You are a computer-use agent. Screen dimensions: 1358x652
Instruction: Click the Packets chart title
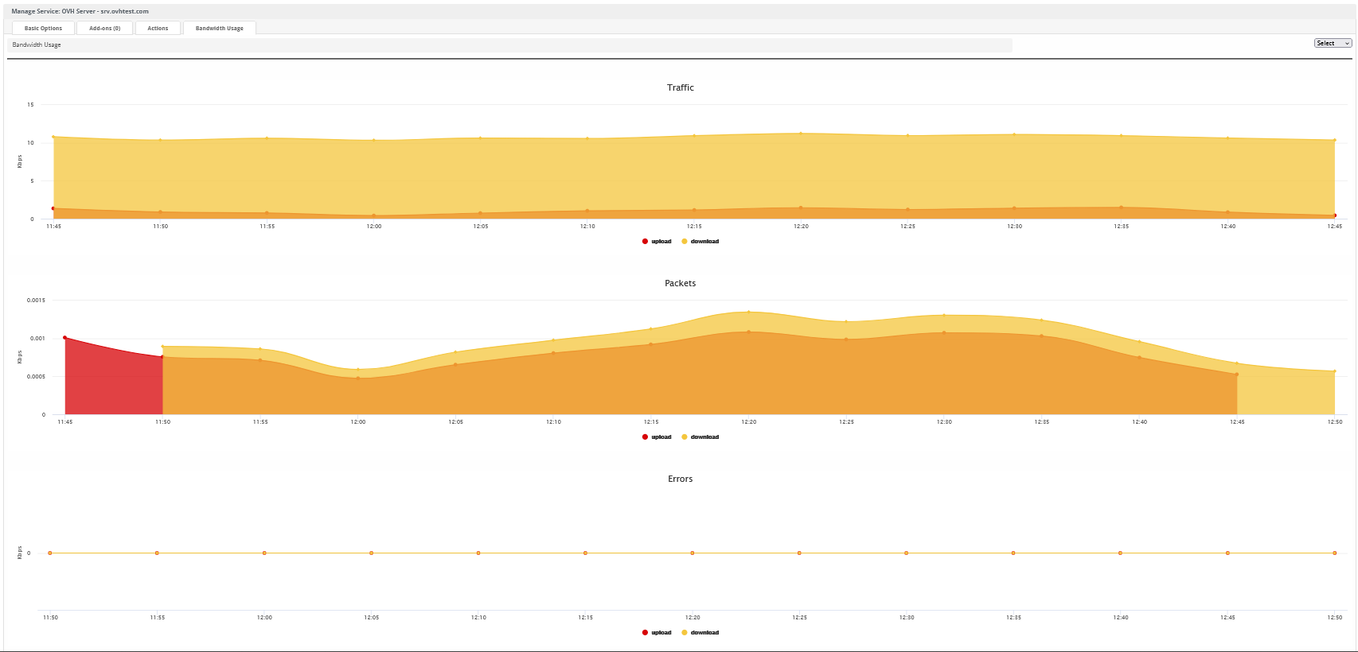[681, 283]
